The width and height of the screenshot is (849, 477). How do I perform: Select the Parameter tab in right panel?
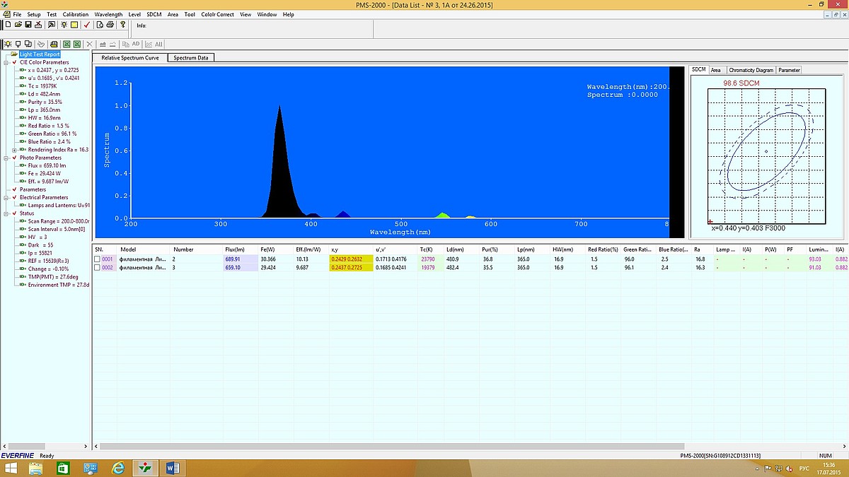(x=790, y=70)
